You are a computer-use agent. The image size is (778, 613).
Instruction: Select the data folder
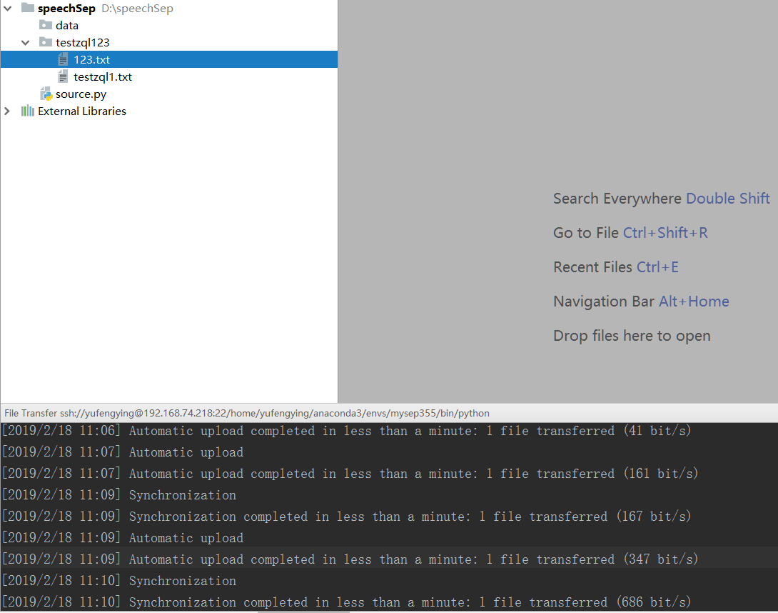67,25
